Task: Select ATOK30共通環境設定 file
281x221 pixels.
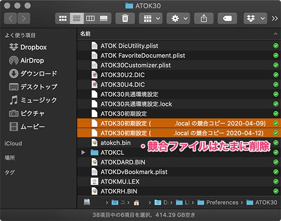Action: (x=179, y=94)
